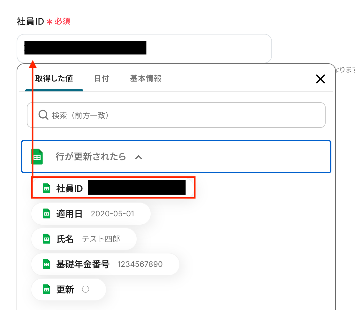Click the sheet icon on the 氏名 chip
Image resolution: width=355 pixels, height=310 pixels.
[x=46, y=239]
